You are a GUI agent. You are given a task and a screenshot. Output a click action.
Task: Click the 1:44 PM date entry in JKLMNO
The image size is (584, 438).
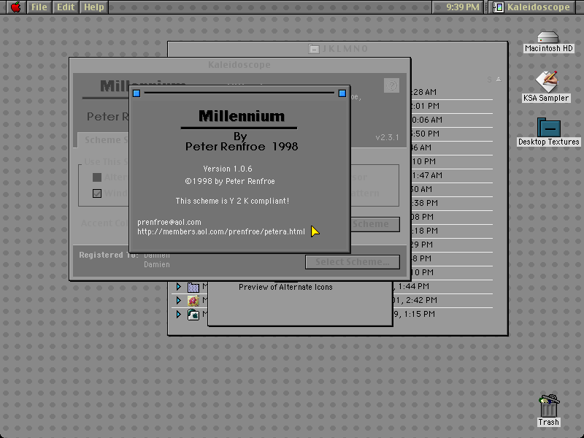tap(411, 286)
